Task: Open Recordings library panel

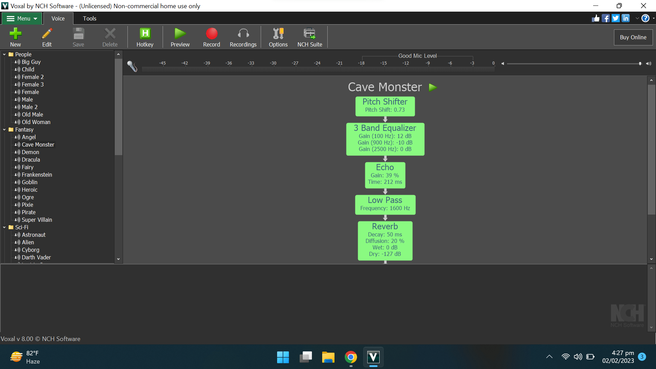Action: [243, 38]
